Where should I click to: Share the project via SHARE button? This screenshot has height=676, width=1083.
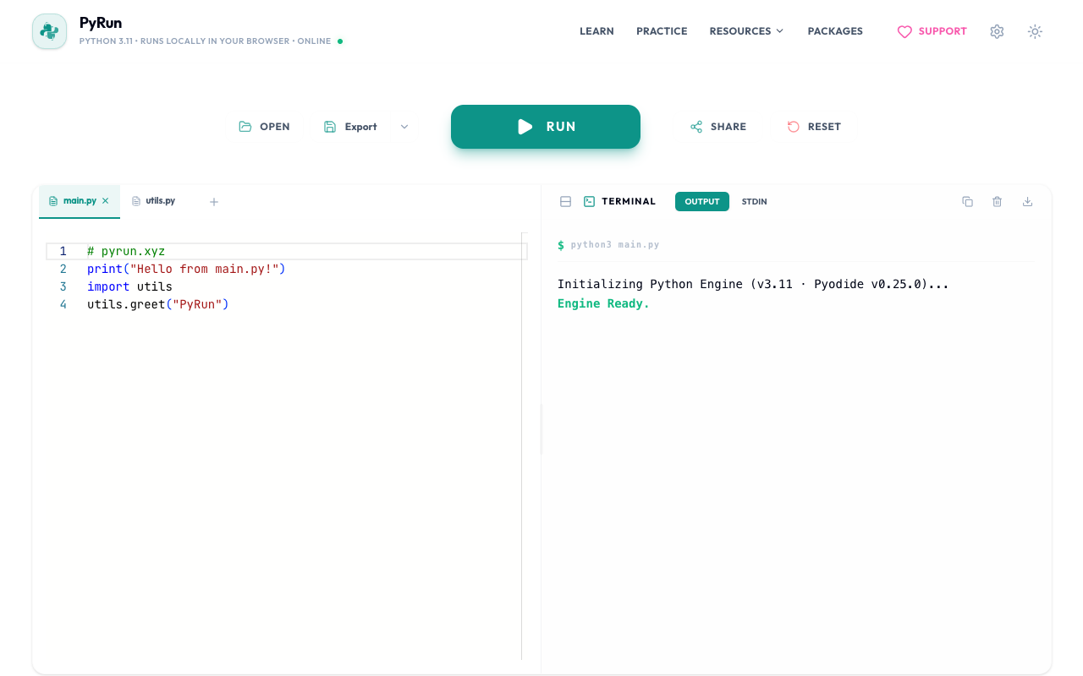click(x=718, y=127)
